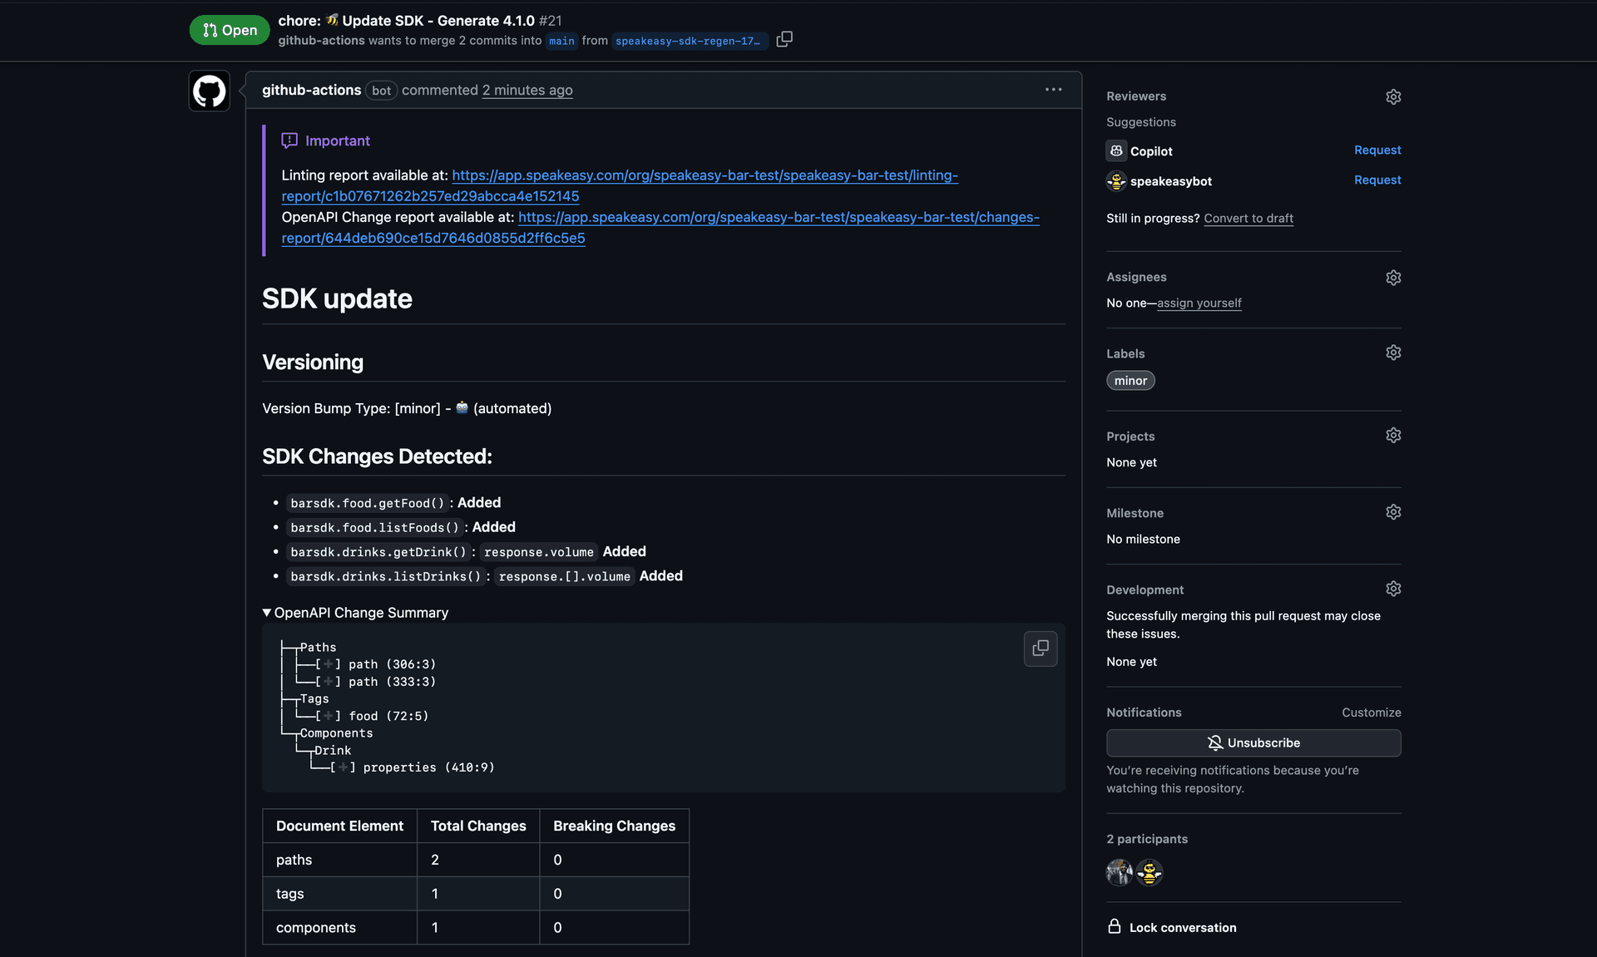Click the minor label badge
The image size is (1597, 957).
pyautogui.click(x=1130, y=381)
